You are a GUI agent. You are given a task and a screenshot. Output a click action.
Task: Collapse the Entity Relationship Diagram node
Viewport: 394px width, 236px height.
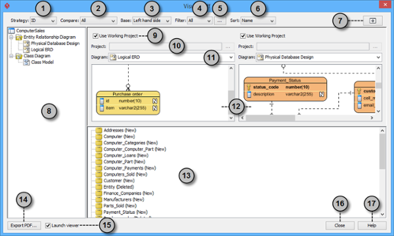(11, 37)
